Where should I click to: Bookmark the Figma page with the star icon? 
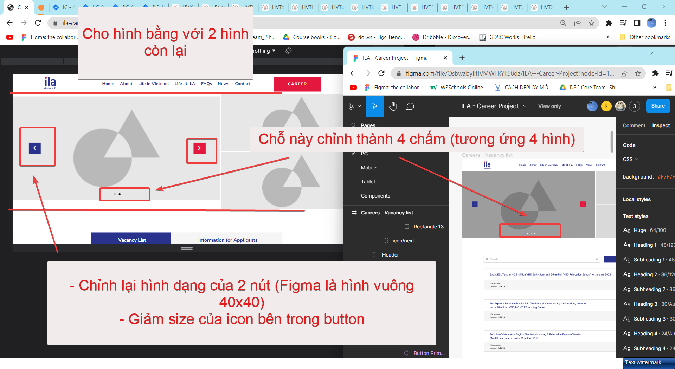638,73
